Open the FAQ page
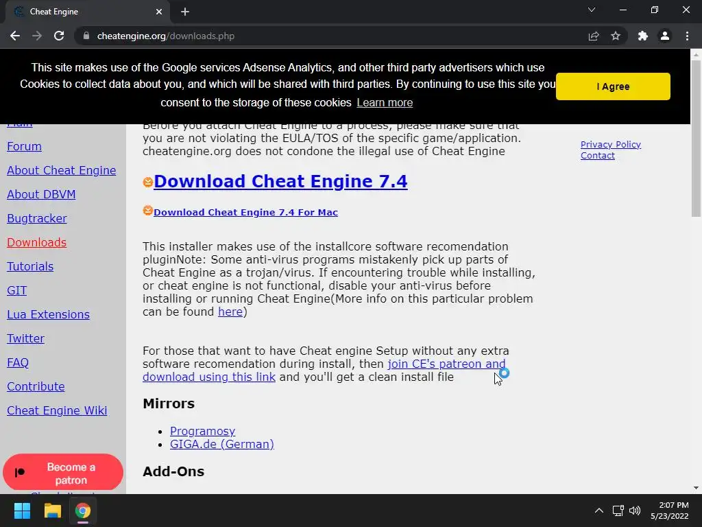Viewport: 702px width, 527px height. tap(18, 362)
